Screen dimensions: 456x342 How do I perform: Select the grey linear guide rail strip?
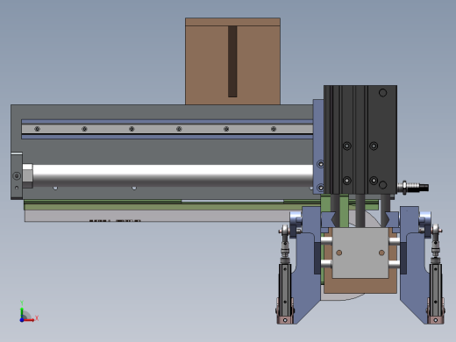(x=167, y=129)
